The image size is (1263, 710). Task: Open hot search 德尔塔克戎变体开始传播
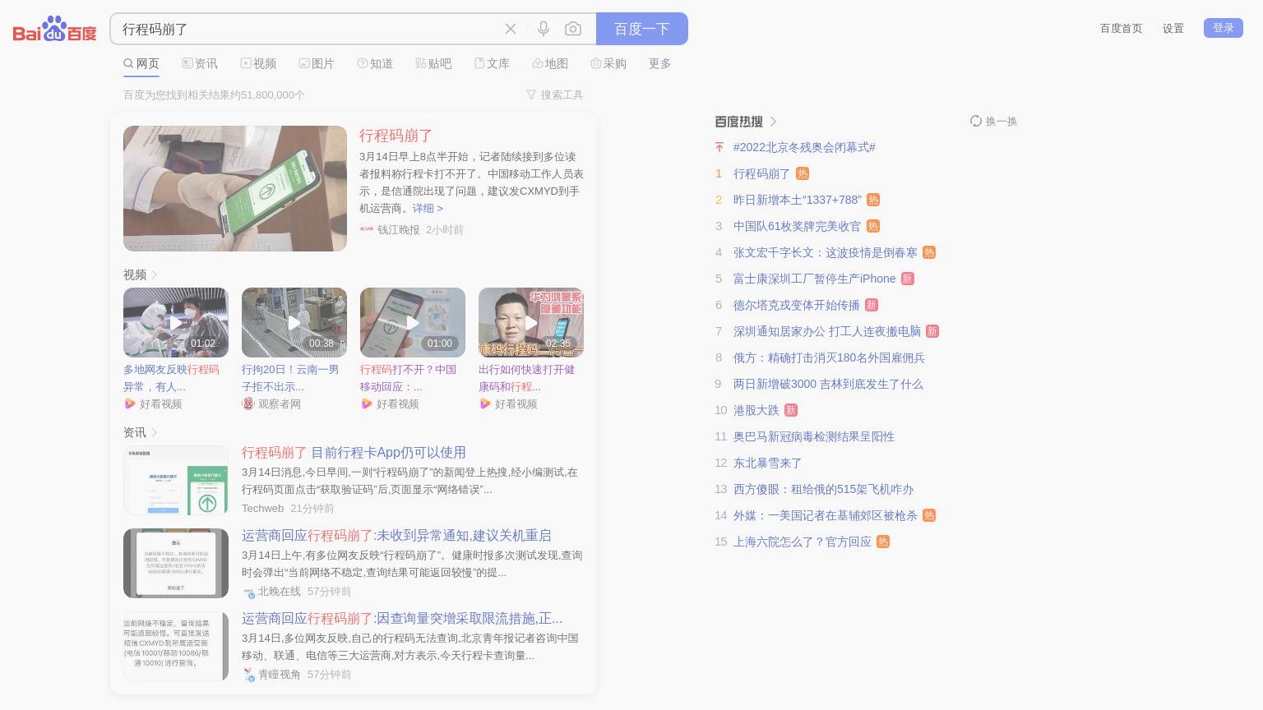[797, 305]
